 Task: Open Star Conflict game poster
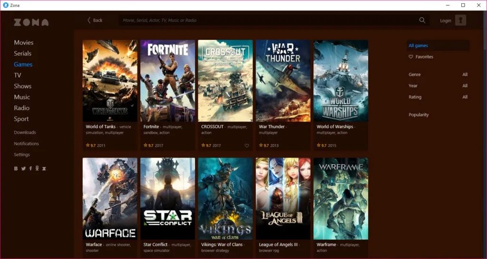[168, 199]
